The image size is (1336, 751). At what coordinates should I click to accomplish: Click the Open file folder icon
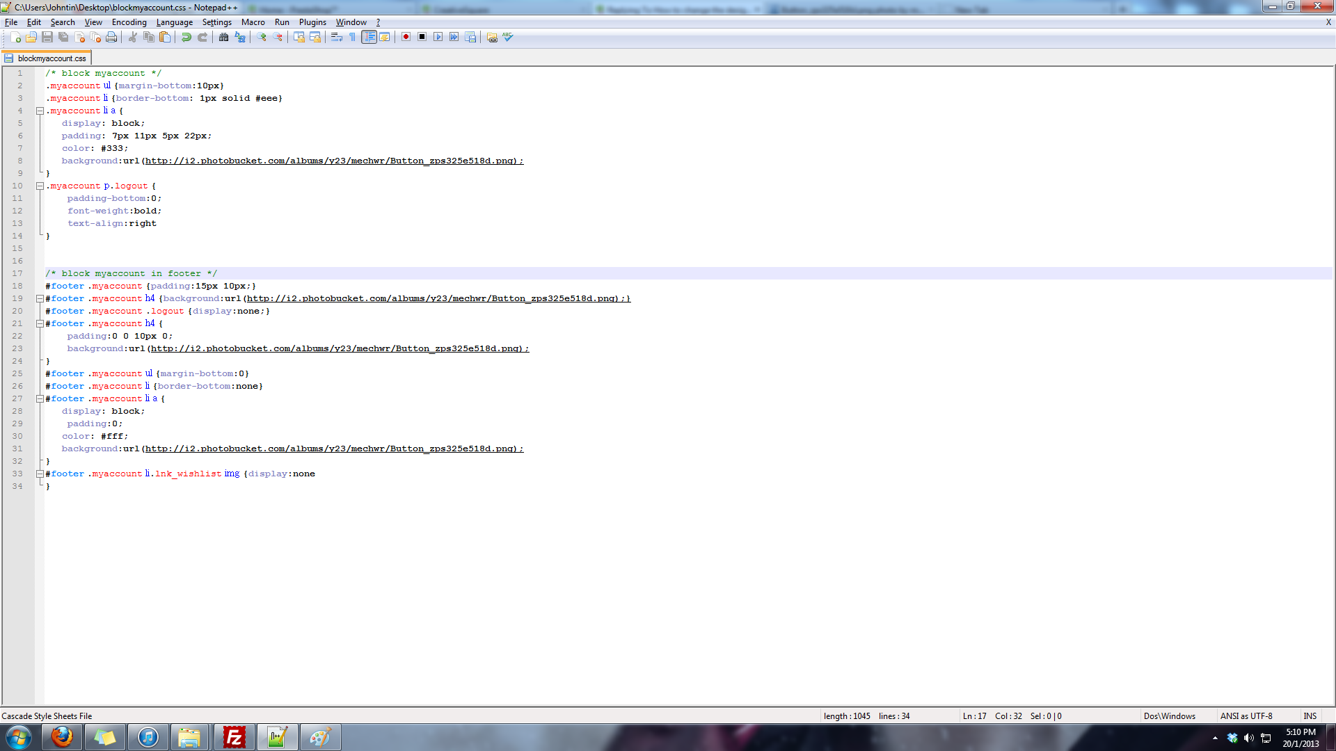31,38
